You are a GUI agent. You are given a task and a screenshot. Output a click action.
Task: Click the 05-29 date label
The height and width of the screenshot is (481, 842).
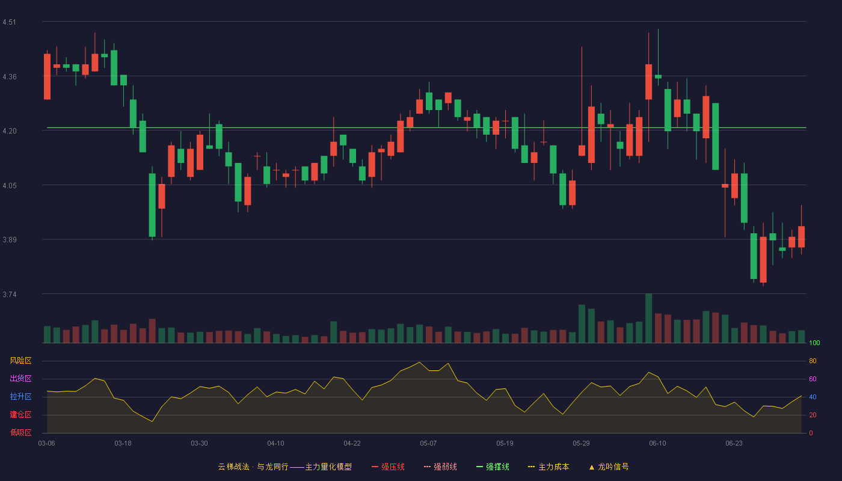[x=581, y=443]
